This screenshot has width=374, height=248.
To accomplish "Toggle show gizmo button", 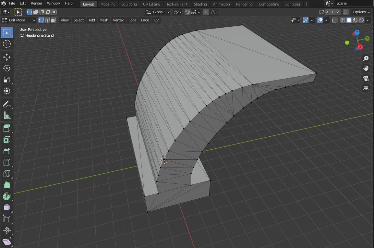I will (305, 20).
